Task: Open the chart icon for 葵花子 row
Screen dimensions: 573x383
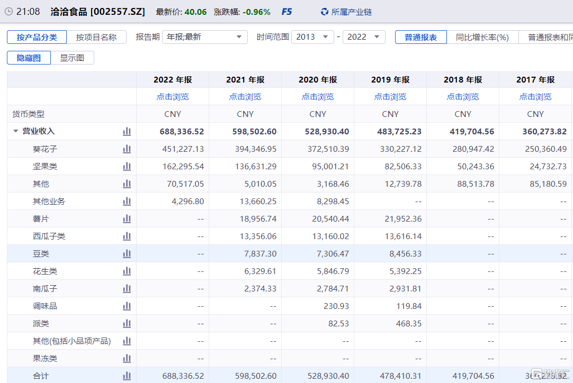Action: (x=127, y=149)
